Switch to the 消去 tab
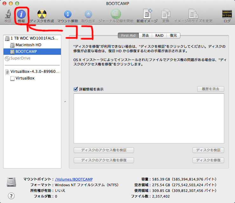Viewport: 235px width, 203px height. pos(145,35)
